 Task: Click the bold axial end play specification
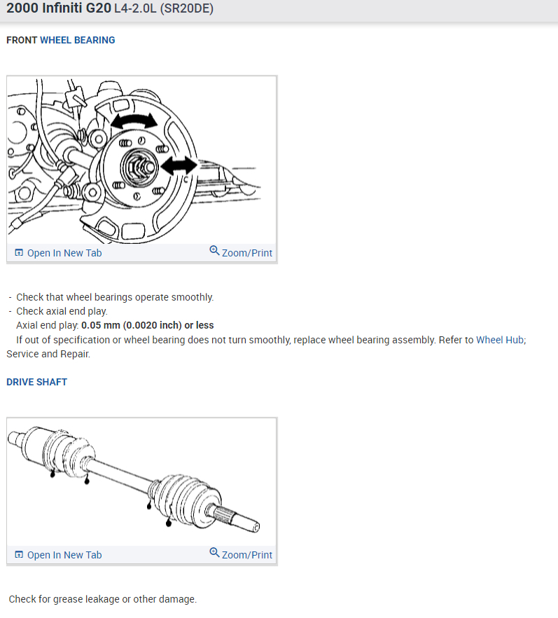point(147,326)
